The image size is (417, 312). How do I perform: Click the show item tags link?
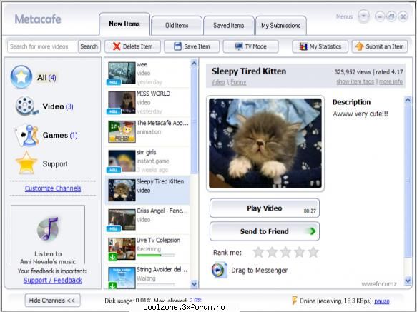pyautogui.click(x=355, y=81)
